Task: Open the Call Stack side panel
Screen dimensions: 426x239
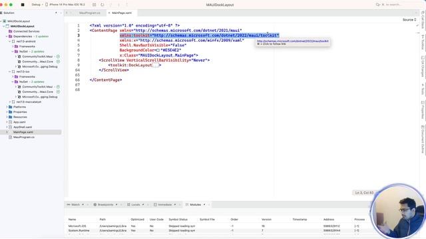Action: point(423,20)
